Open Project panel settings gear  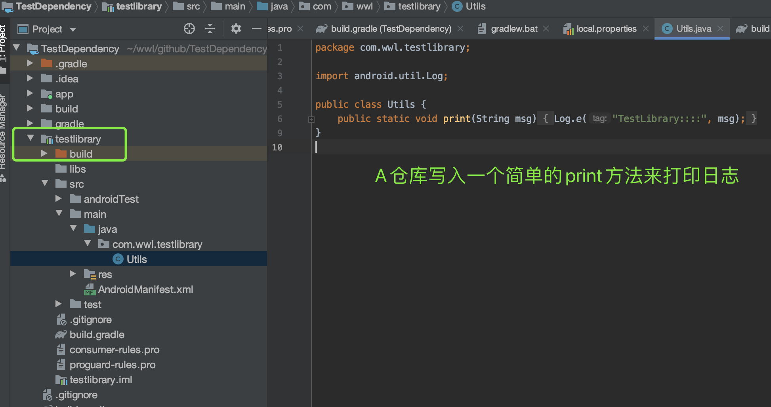click(x=236, y=29)
